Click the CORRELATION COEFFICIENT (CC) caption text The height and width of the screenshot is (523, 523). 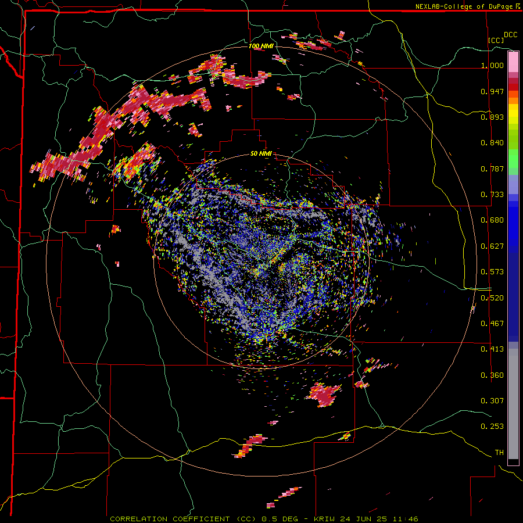[x=183, y=519]
